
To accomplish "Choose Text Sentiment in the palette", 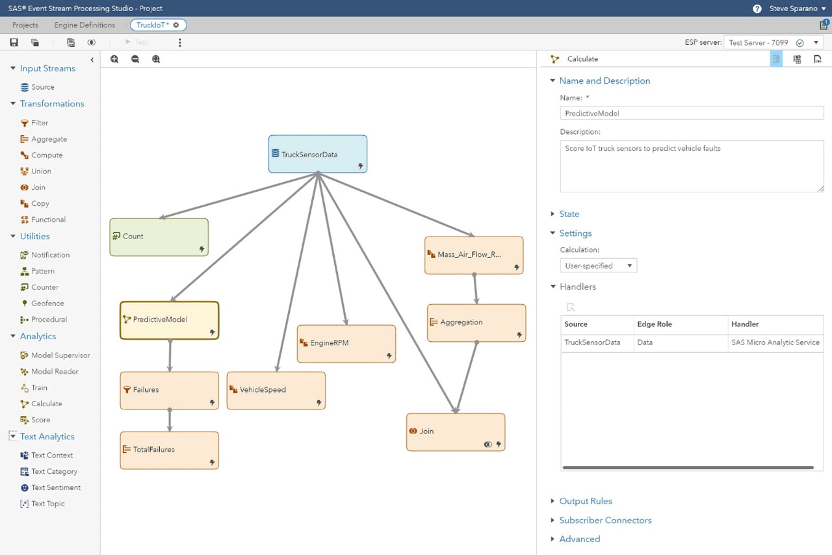I will [x=51, y=487].
